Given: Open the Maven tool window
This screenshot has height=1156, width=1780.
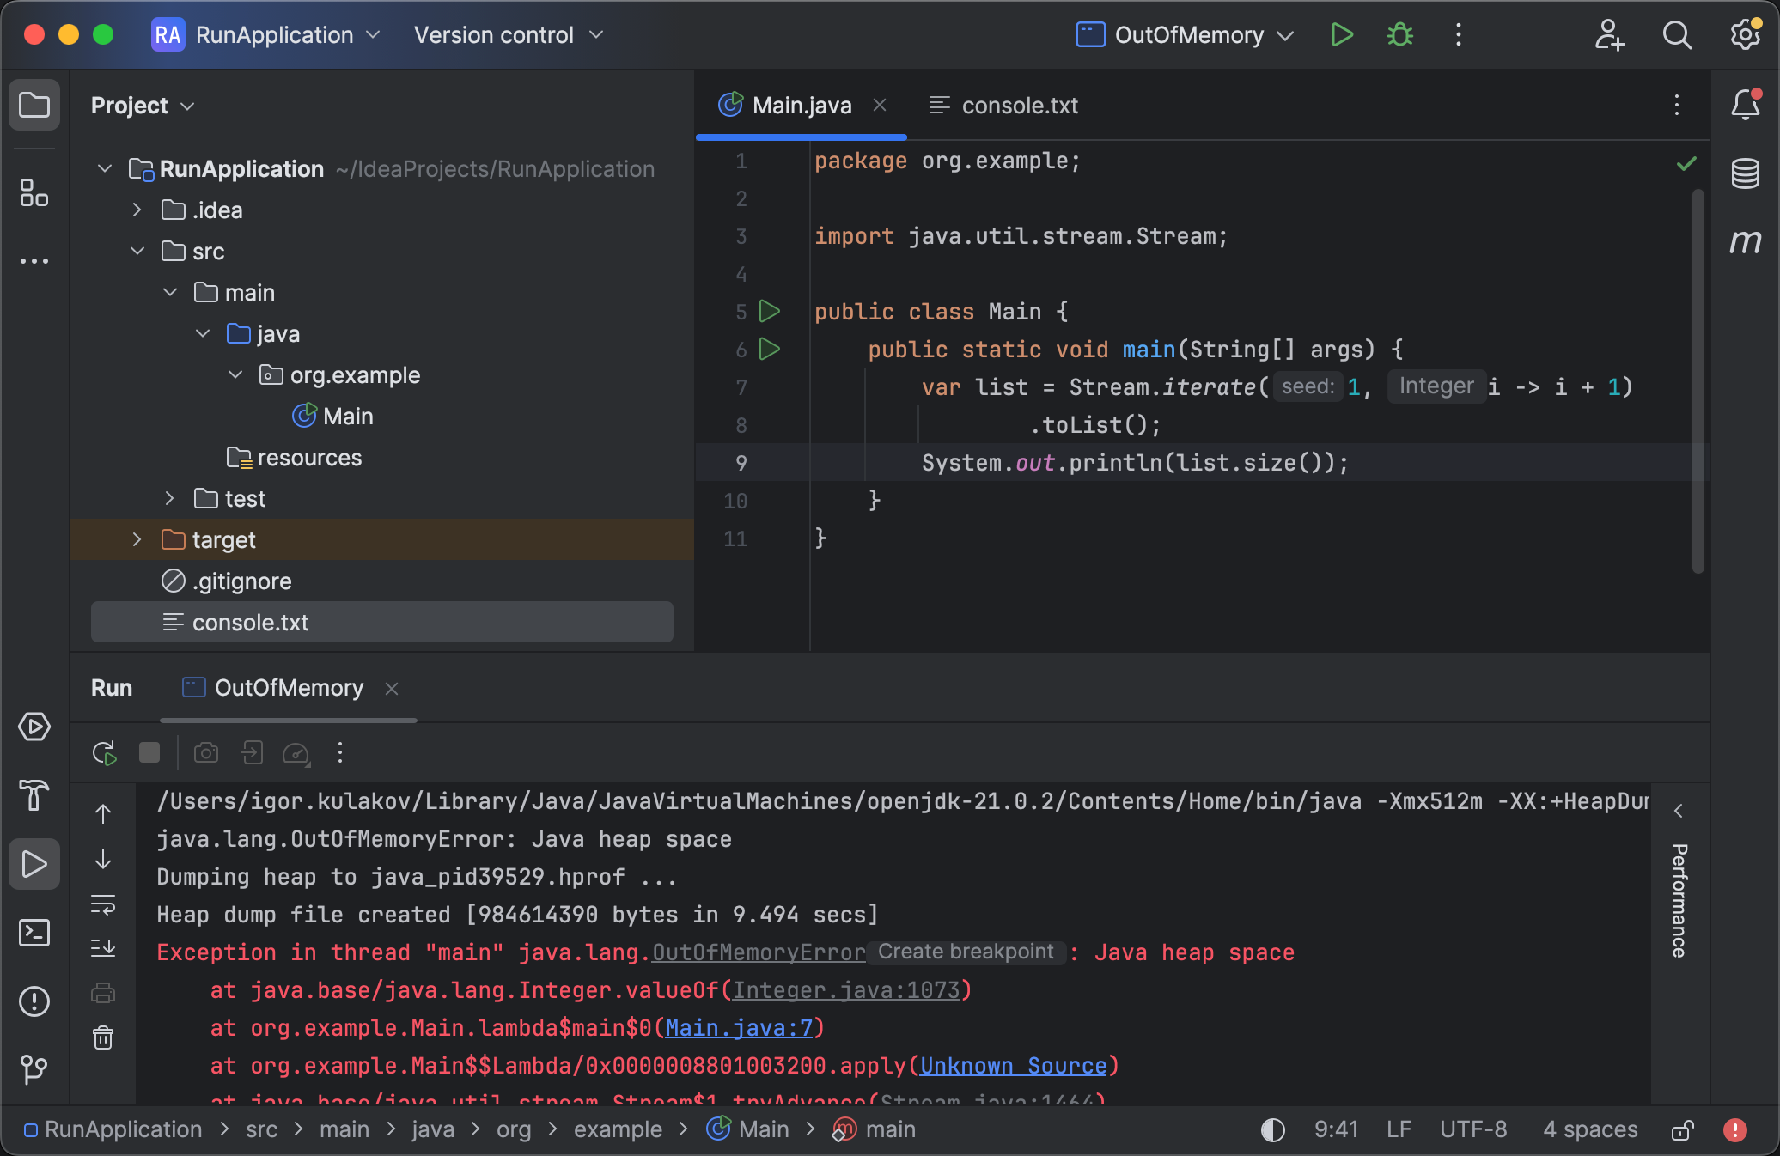Looking at the screenshot, I should point(1746,241).
